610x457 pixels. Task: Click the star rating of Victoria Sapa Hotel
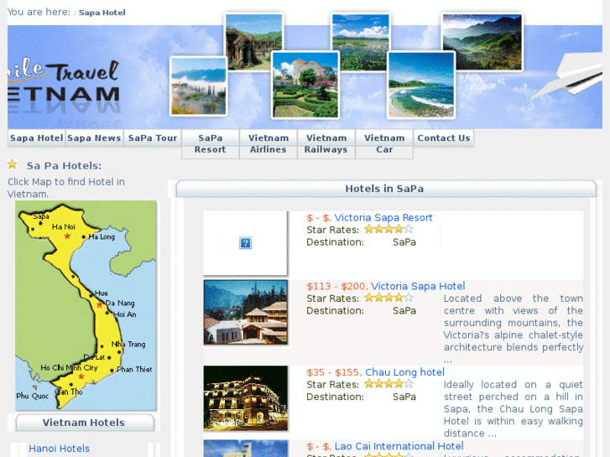point(388,298)
